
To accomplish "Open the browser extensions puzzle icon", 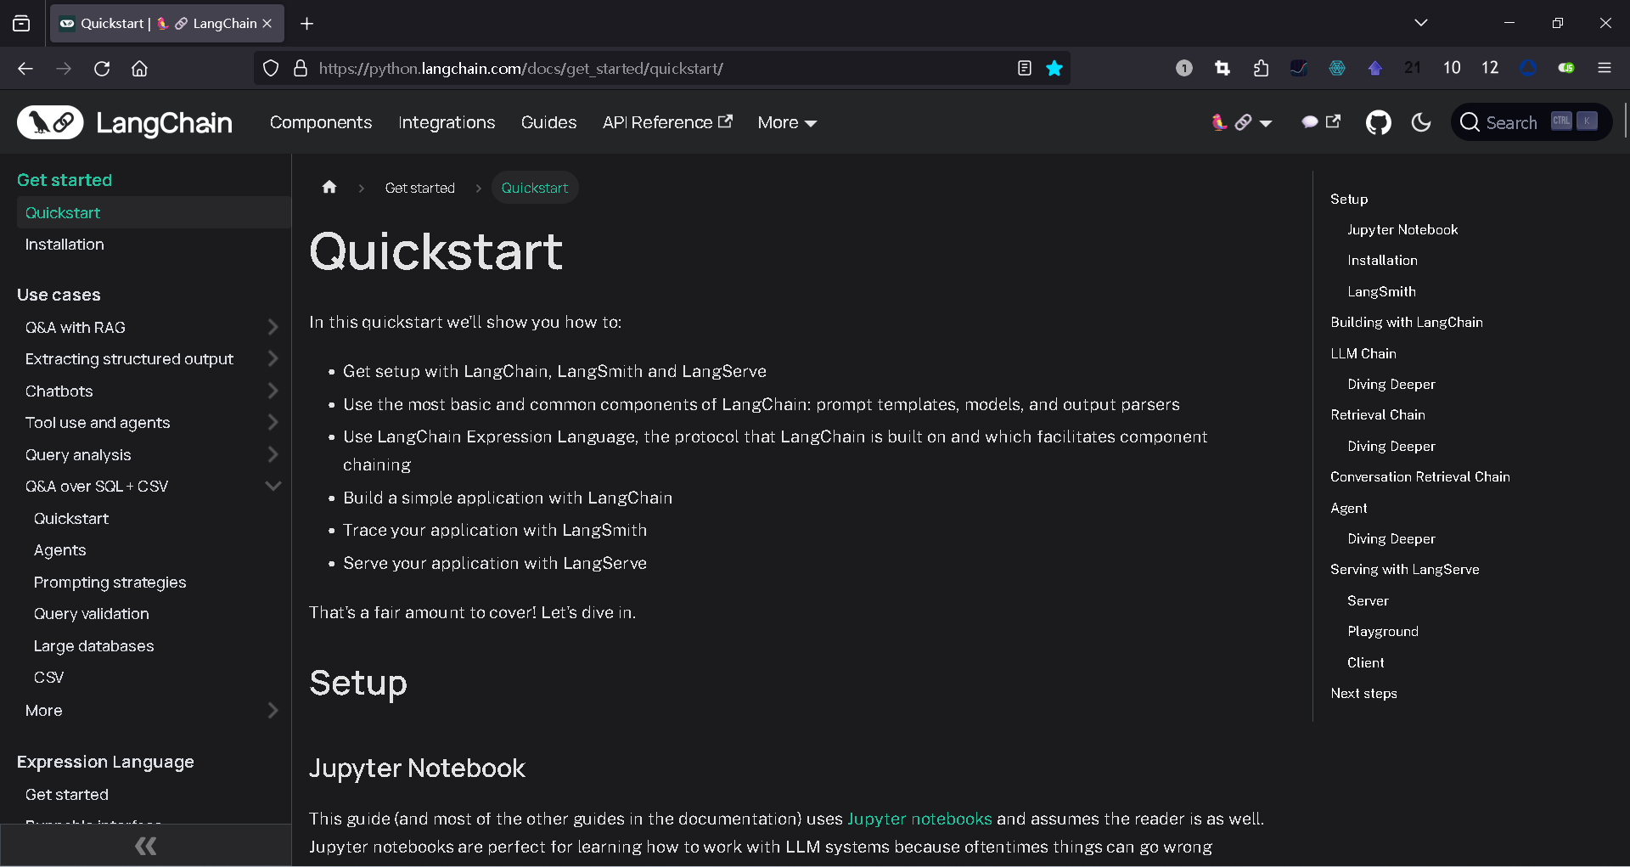I will (x=1261, y=69).
